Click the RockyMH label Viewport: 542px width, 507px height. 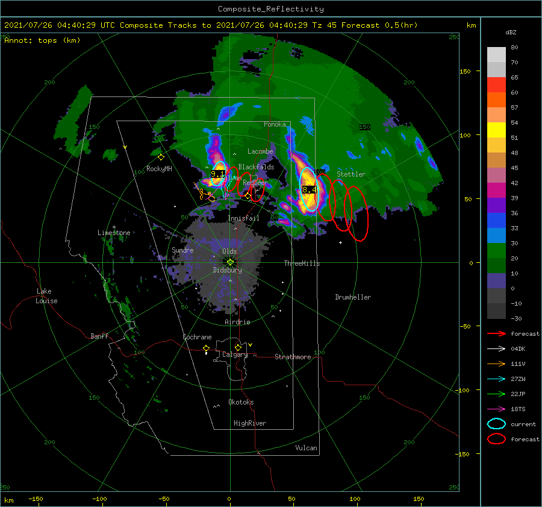pos(159,169)
